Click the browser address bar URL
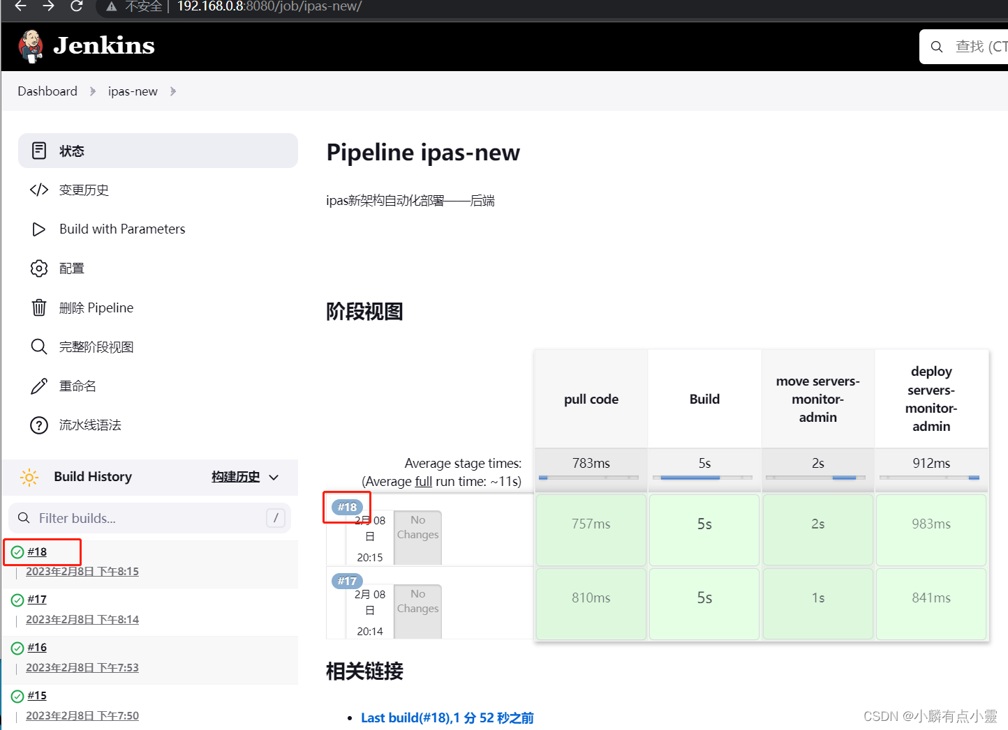The height and width of the screenshot is (730, 1008). tap(269, 7)
